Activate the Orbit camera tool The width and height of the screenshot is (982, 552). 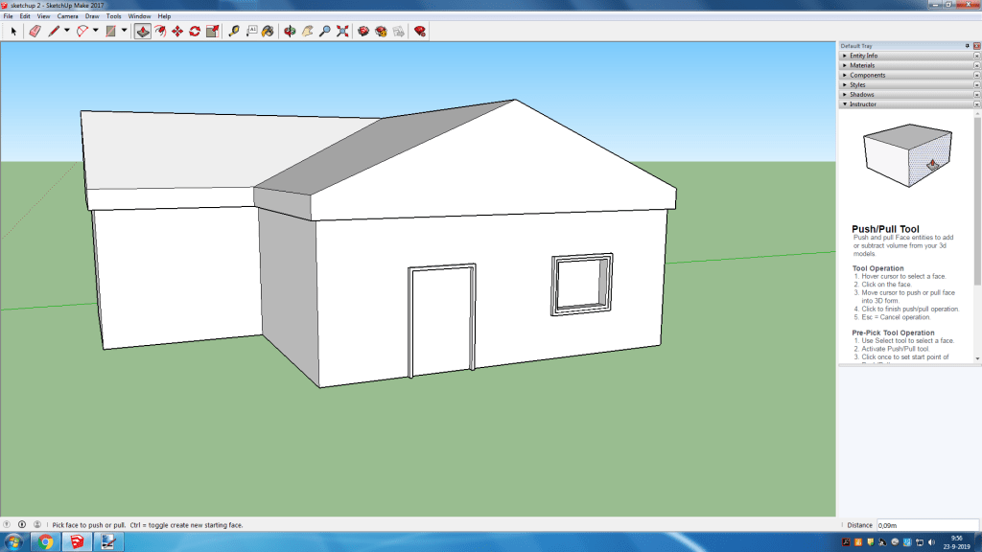pyautogui.click(x=290, y=31)
